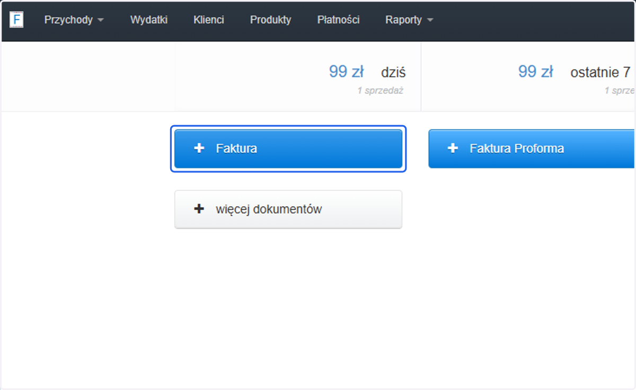Expand the Raporty dropdown menu
Image resolution: width=636 pixels, height=390 pixels.
pyautogui.click(x=409, y=20)
